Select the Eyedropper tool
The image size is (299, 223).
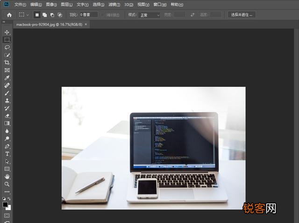pyautogui.click(x=7, y=78)
